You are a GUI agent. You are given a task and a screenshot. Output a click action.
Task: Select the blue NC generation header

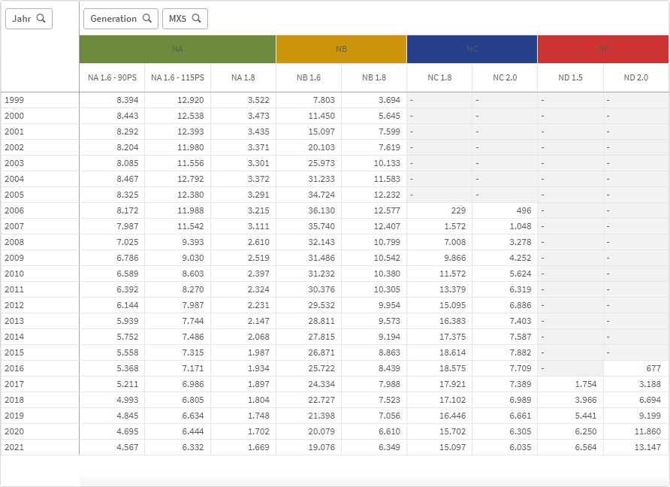click(472, 49)
